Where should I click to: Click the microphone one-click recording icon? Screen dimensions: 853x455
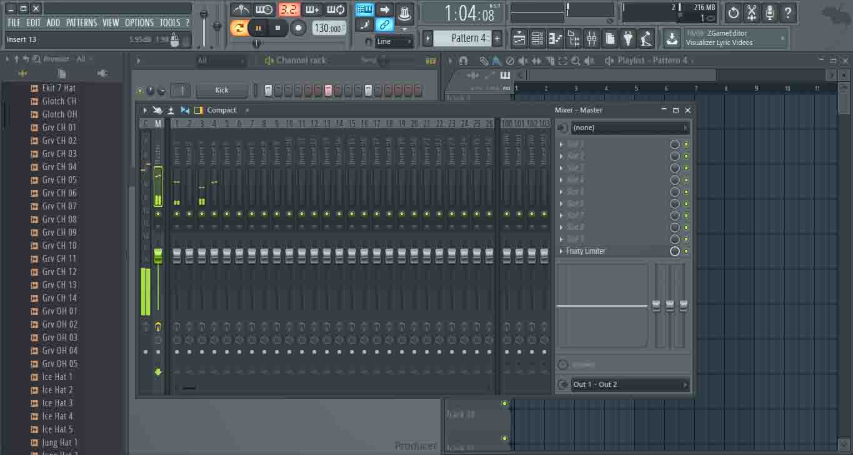pyautogui.click(x=770, y=12)
